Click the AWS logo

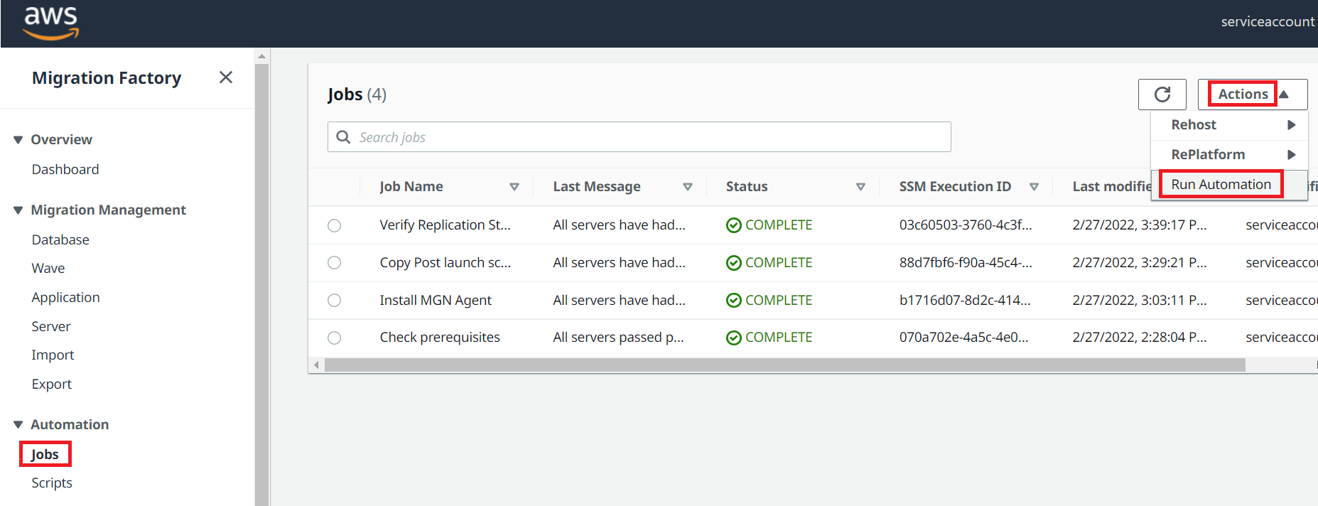click(51, 23)
